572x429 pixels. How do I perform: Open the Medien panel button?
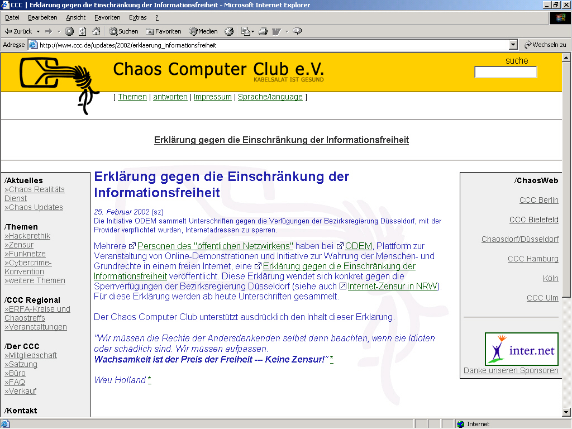[x=203, y=31]
